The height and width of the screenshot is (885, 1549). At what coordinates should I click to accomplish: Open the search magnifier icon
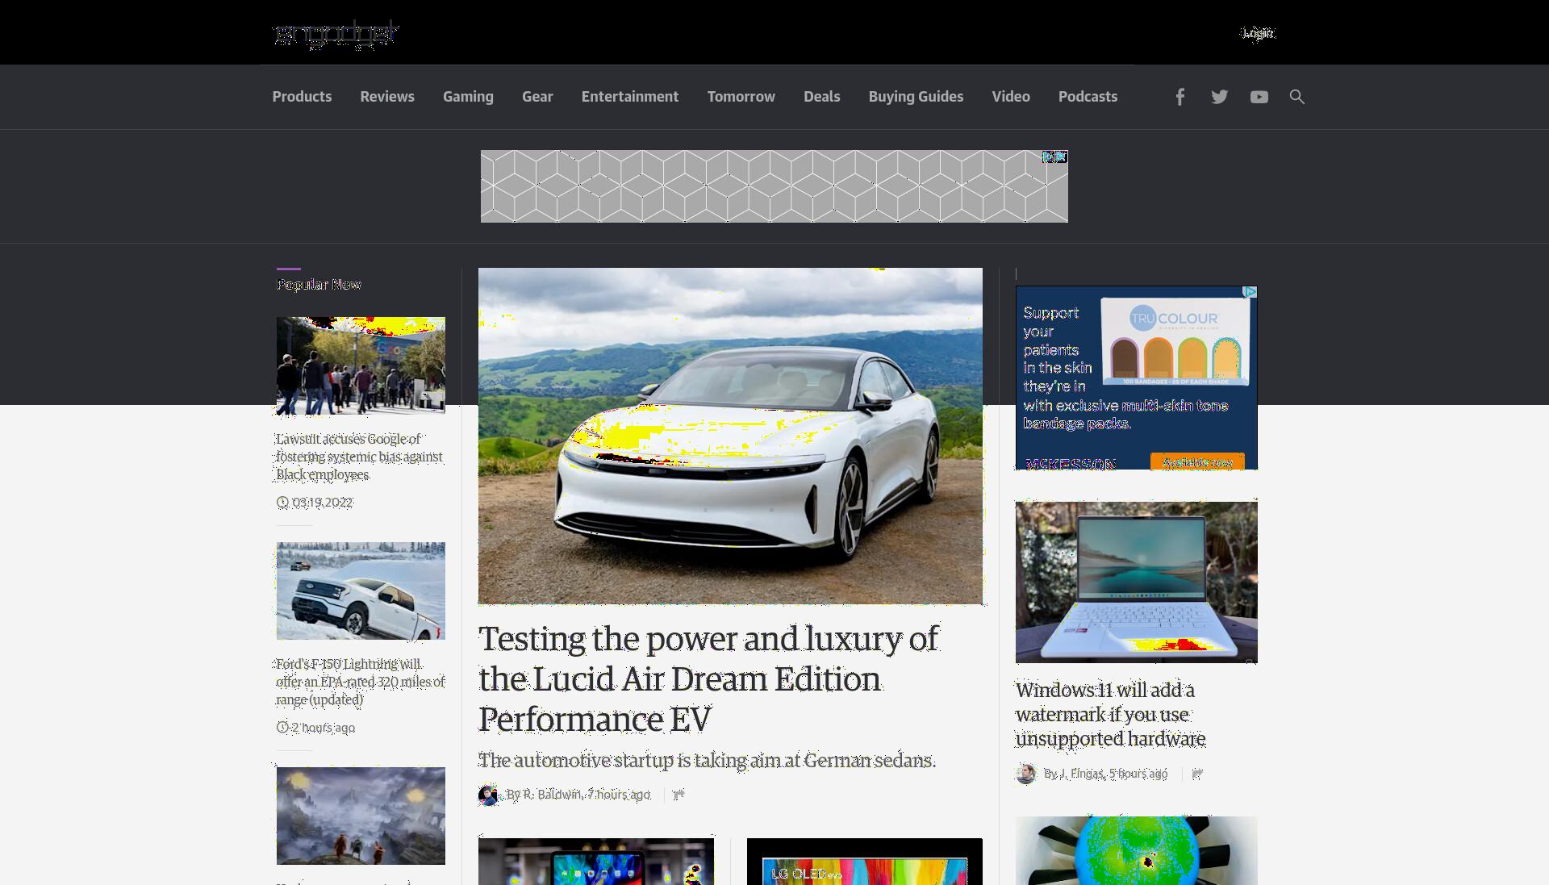point(1296,97)
